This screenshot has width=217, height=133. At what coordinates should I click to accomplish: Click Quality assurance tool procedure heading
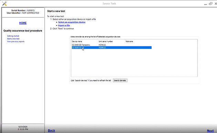(23, 31)
